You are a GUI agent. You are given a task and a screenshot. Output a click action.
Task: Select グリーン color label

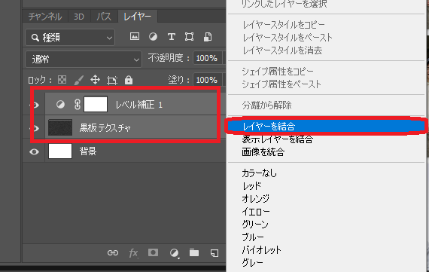(x=255, y=225)
